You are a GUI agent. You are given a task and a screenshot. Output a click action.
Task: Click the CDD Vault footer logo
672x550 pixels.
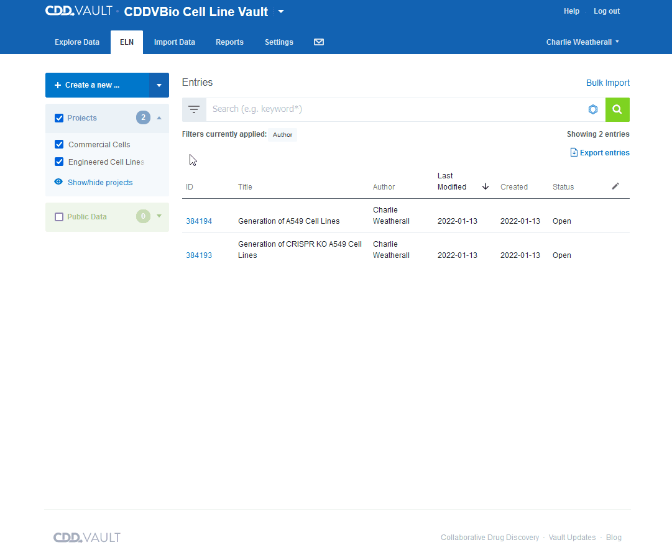pyautogui.click(x=87, y=537)
